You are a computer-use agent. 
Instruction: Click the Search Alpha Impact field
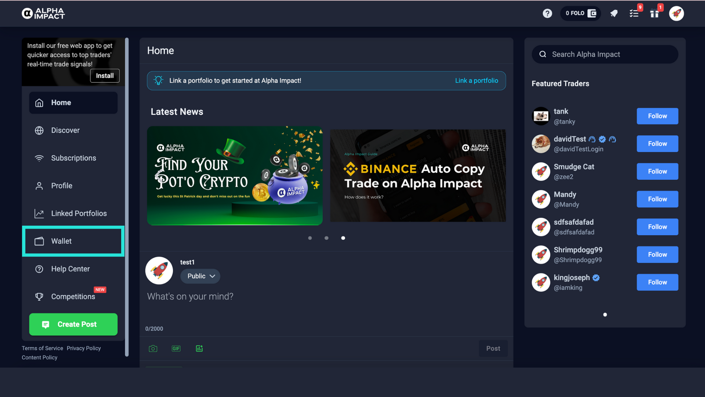[x=605, y=54]
